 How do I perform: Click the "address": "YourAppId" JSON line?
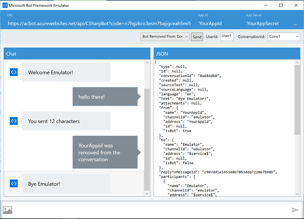(x=188, y=122)
